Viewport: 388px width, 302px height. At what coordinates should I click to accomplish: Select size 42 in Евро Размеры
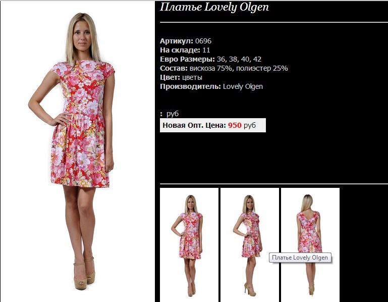tap(257, 59)
